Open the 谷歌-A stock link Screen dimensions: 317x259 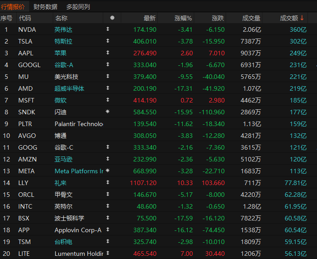click(64, 65)
